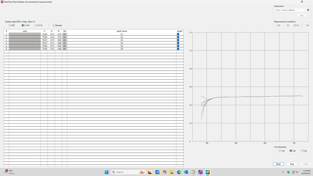313x176 pixels.
Task: Click the Read button
Action: coord(278,164)
